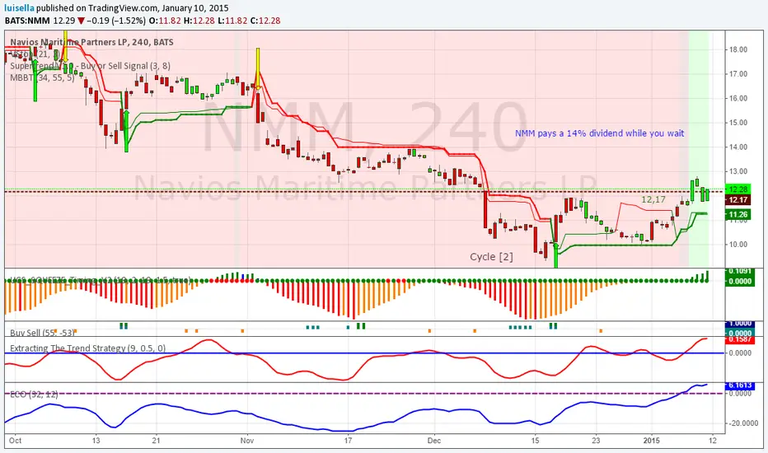Image resolution: width=768 pixels, height=453 pixels.
Task: Click 18.00 on the price axis
Action: (738, 49)
